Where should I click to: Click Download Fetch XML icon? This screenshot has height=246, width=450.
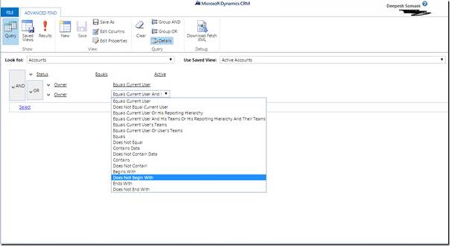pyautogui.click(x=202, y=30)
